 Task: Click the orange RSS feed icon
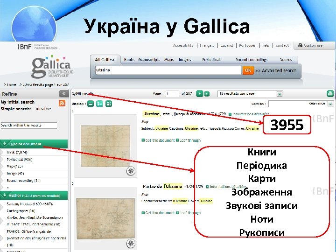(x=62, y=103)
